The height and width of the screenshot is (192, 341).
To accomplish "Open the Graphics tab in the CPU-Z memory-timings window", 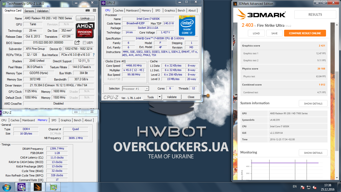I will tap(66, 120).
